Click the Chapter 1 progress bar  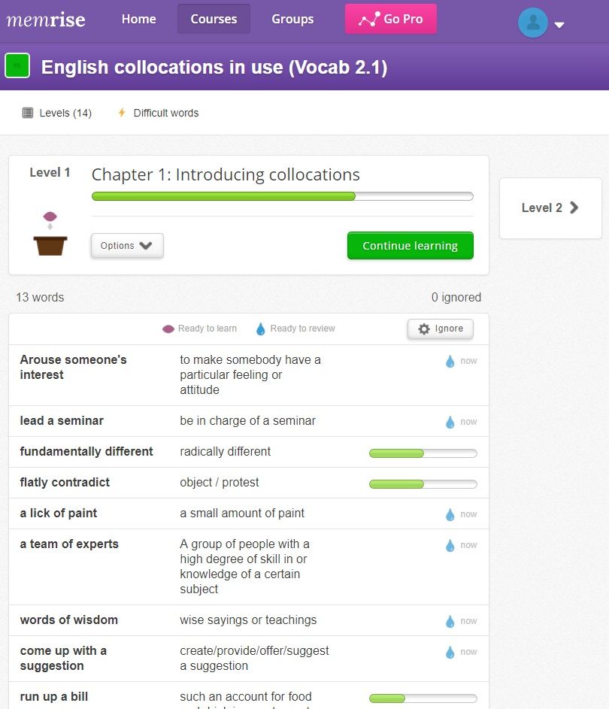click(x=282, y=196)
